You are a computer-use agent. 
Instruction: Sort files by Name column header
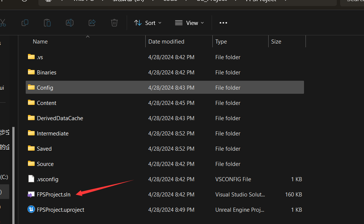[40, 42]
